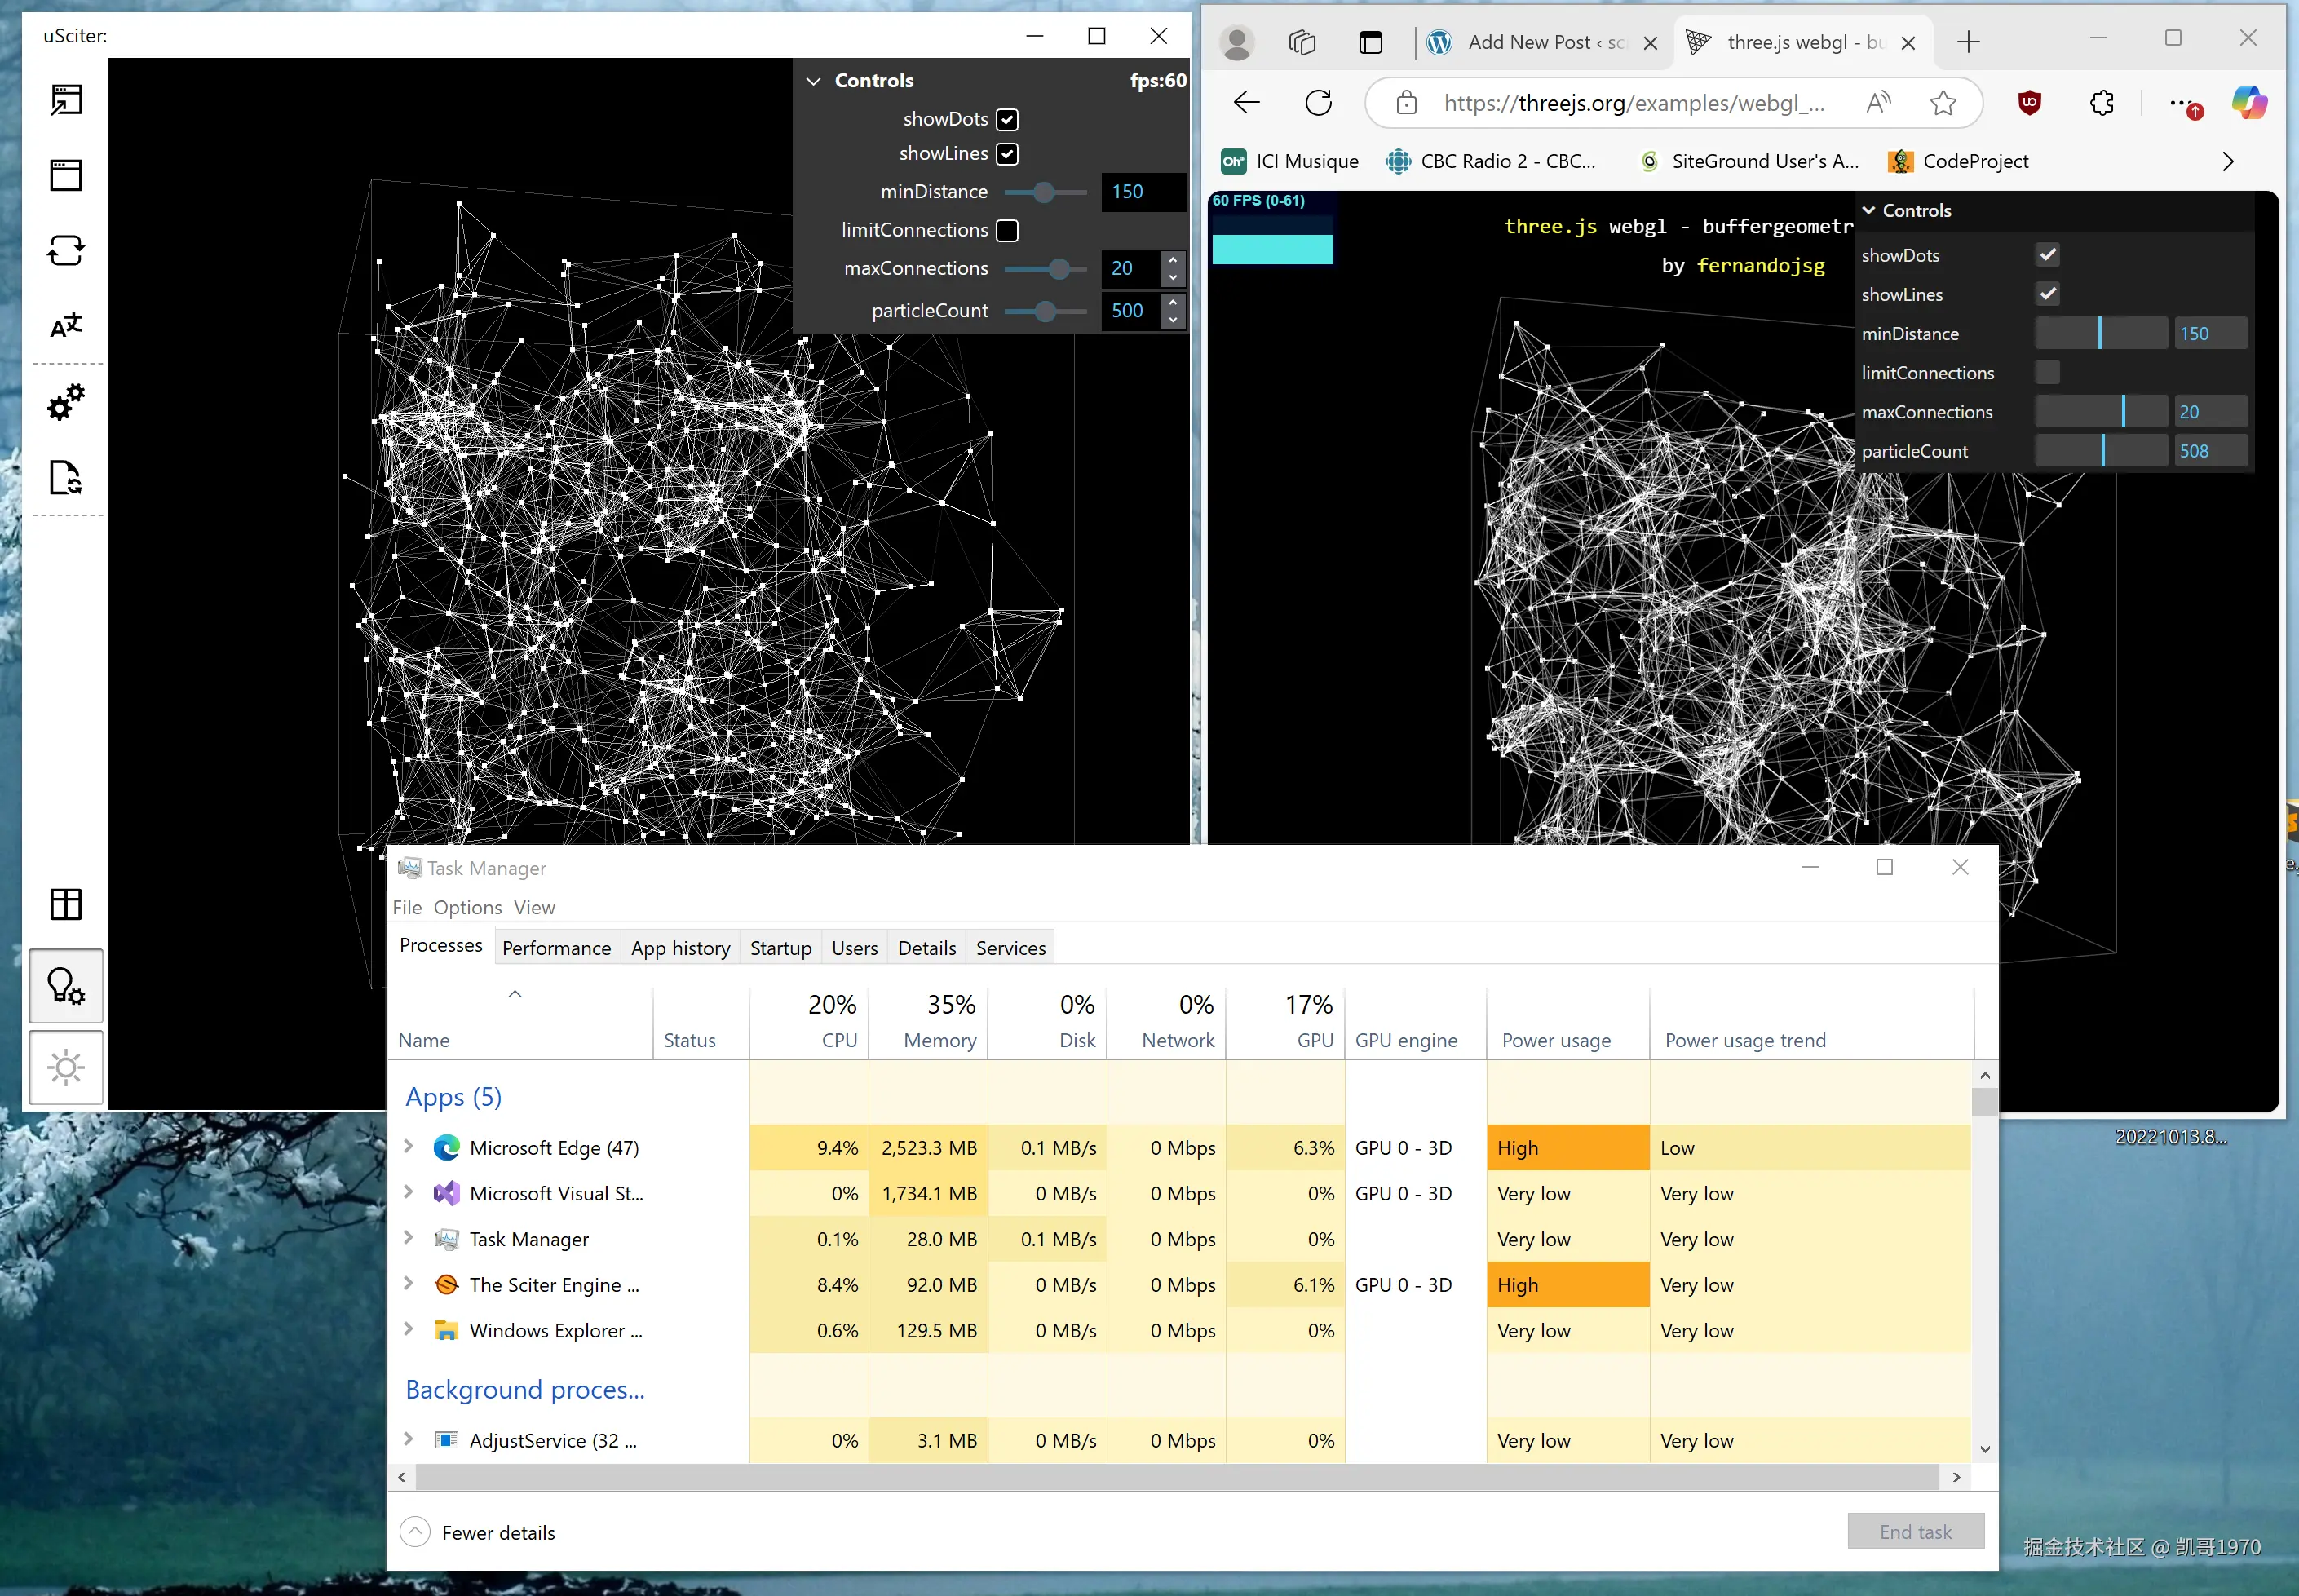
Task: Refresh the Edge browser page
Action: coord(1318,103)
